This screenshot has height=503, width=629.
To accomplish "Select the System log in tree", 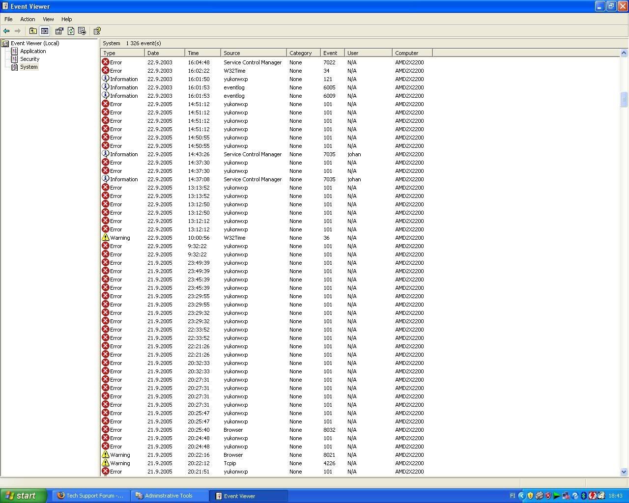I will point(25,67).
